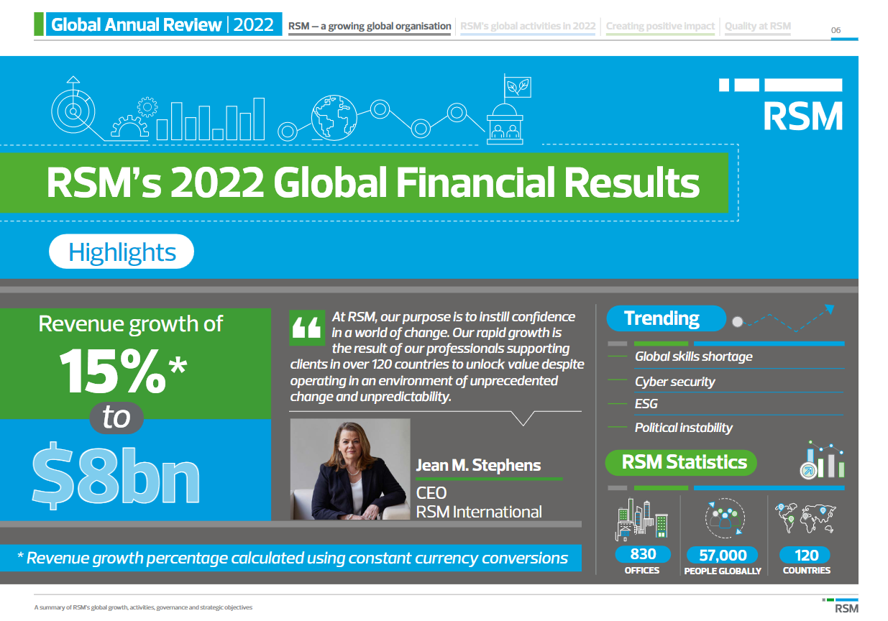
Task: Click the name 'Jean M. Stephens'
Action: 478,465
